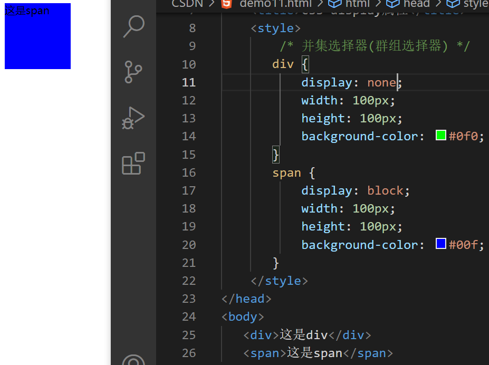489x365 pixels.
Task: Open the Extensions view
Action: tap(132, 164)
